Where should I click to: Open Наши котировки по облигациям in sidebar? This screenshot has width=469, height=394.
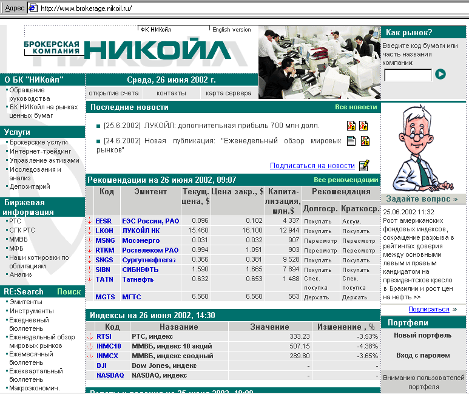pos(39,262)
